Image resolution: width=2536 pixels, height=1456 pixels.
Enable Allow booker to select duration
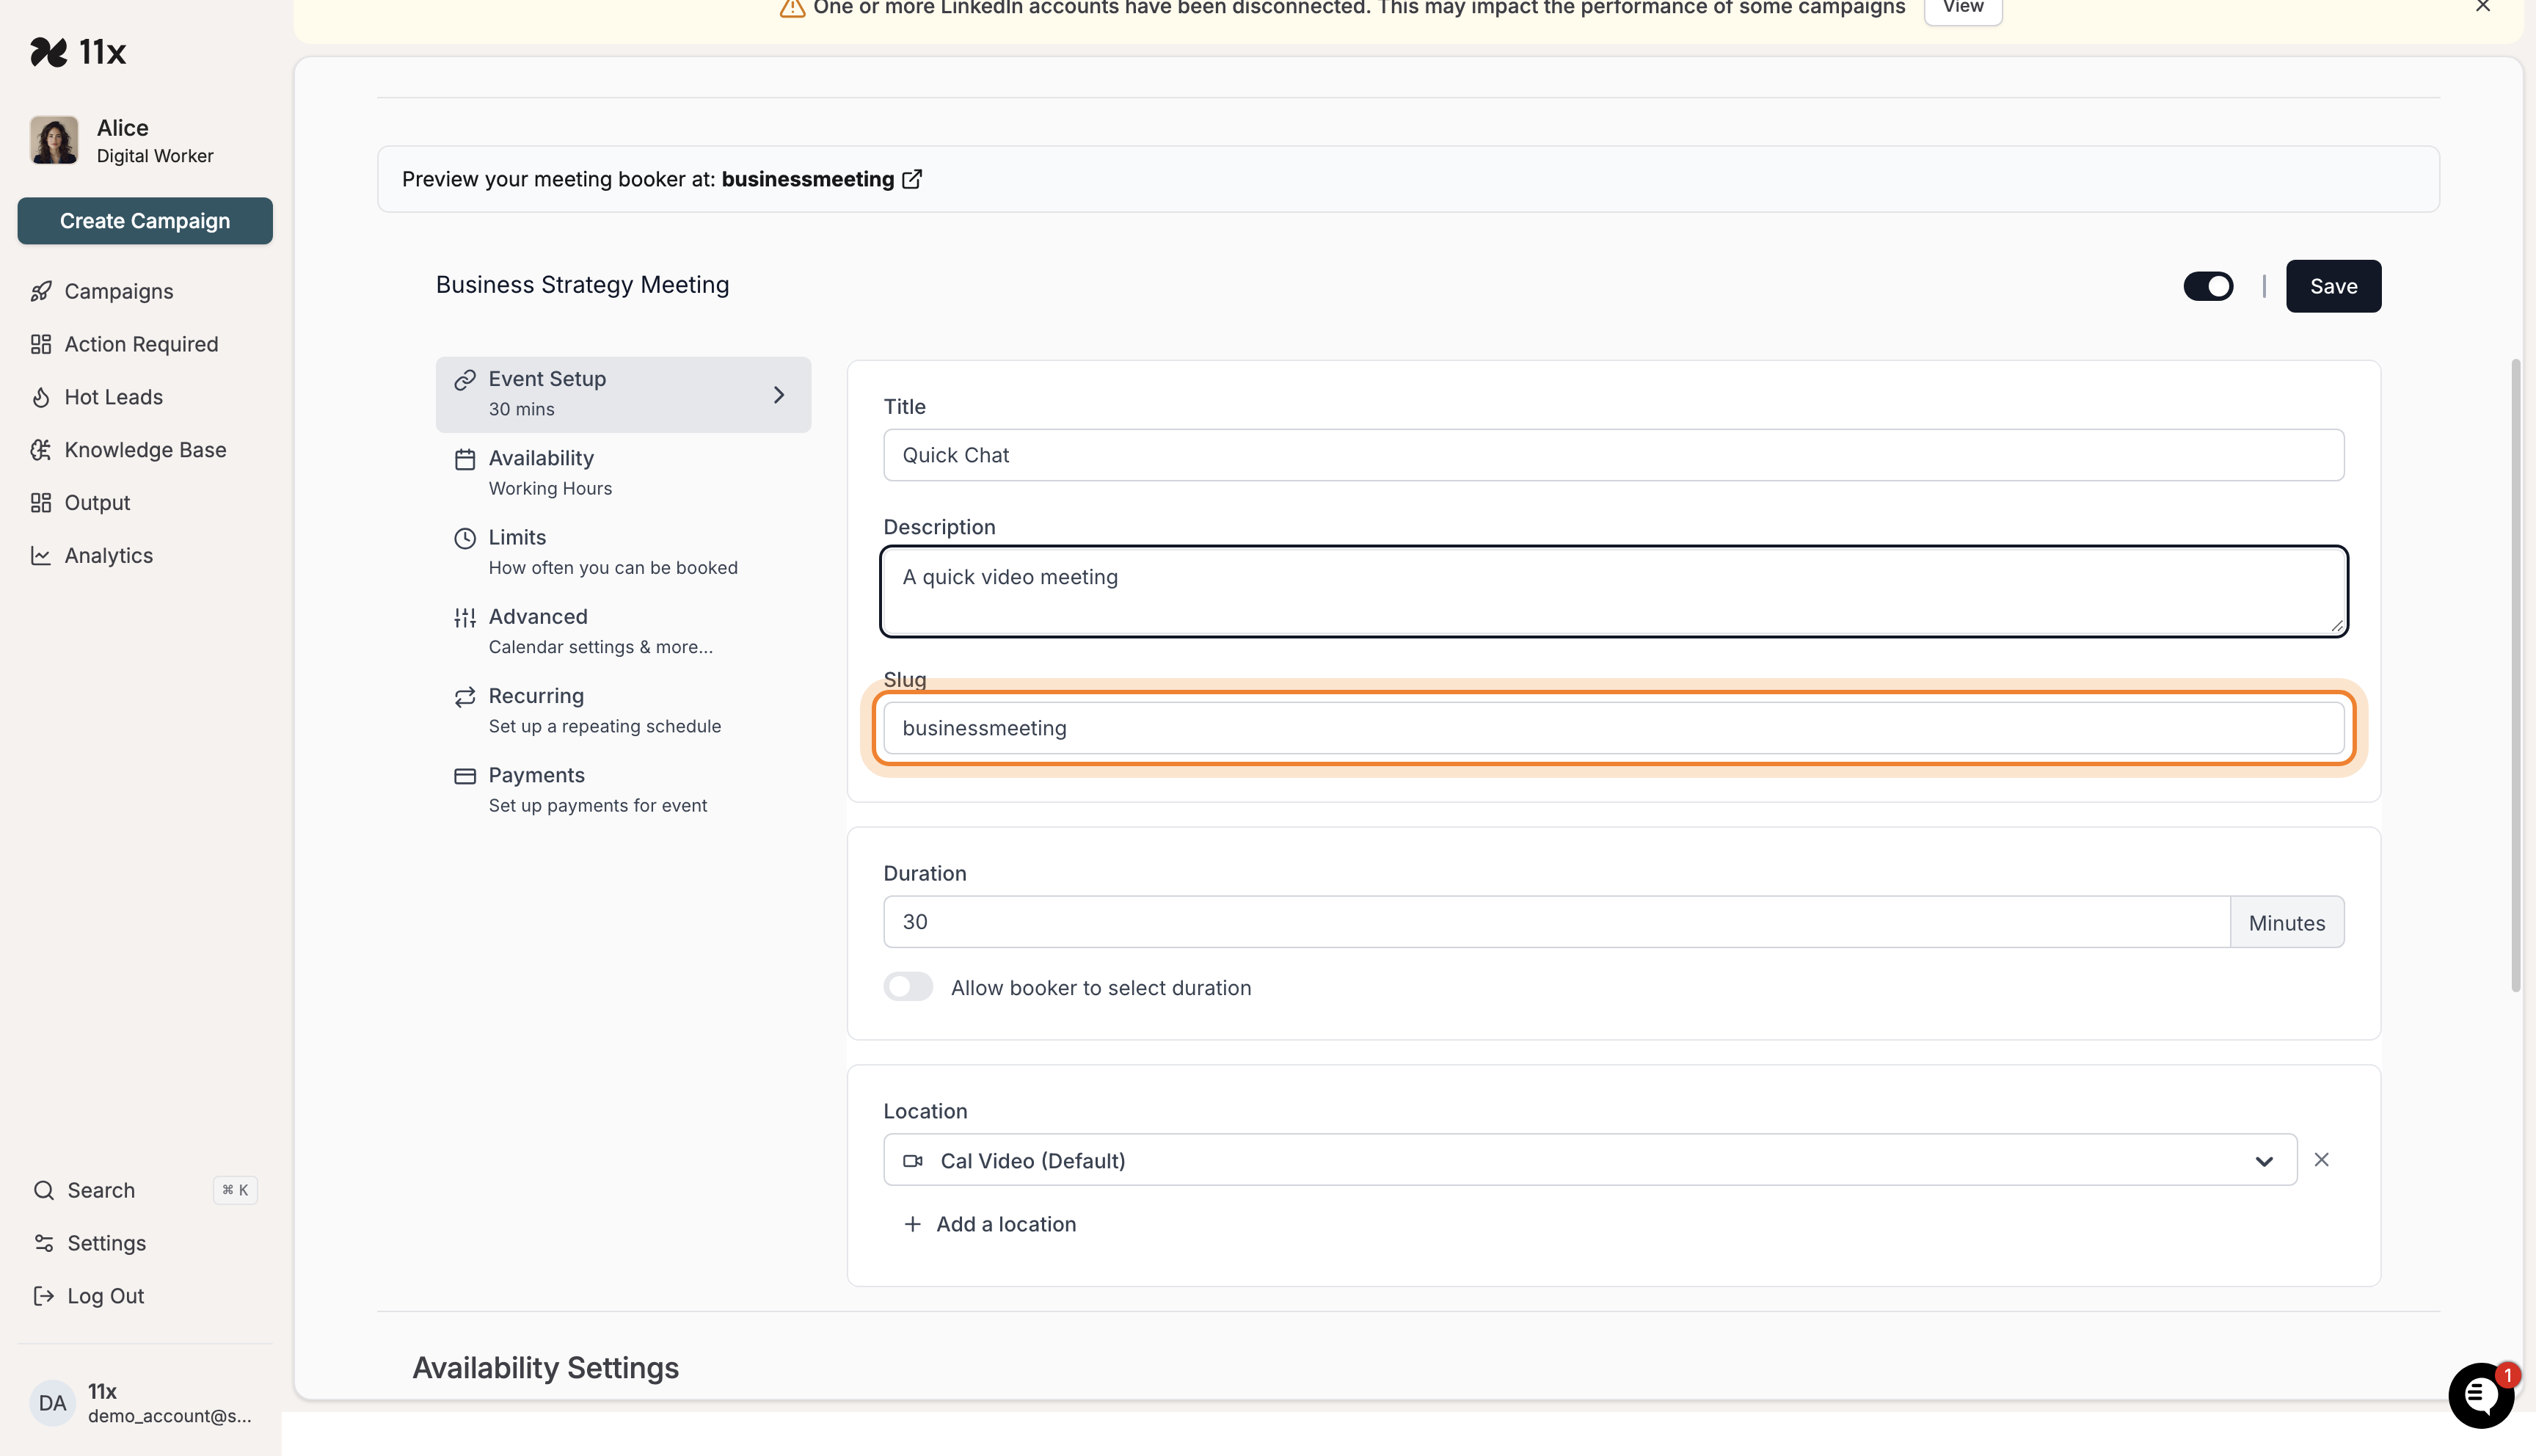pyautogui.click(x=908, y=987)
